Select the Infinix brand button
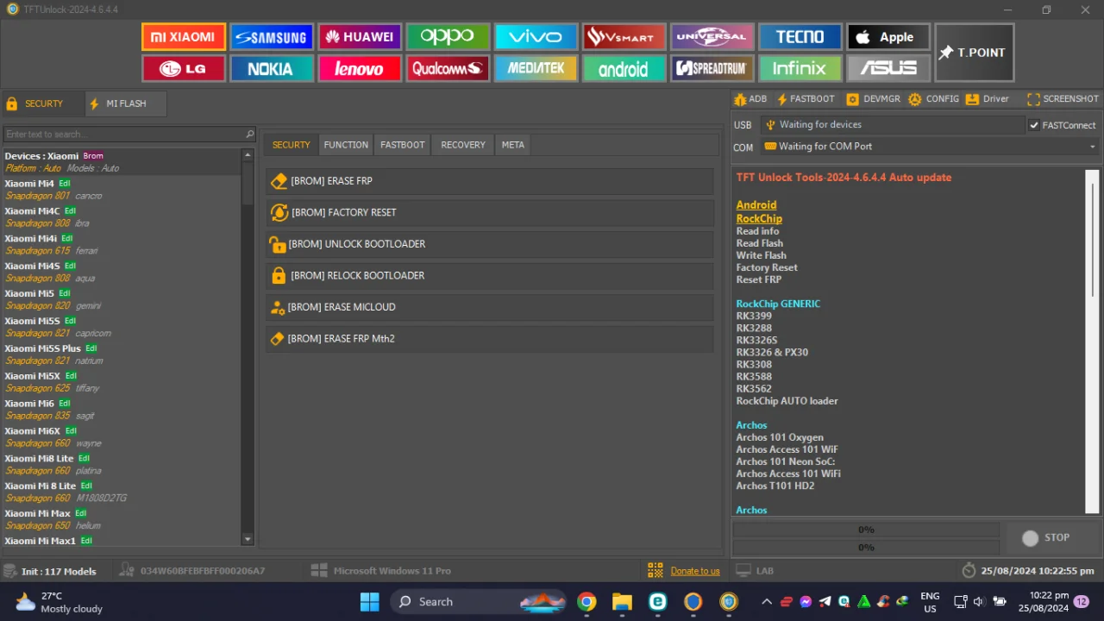The height and width of the screenshot is (621, 1104). (800, 68)
